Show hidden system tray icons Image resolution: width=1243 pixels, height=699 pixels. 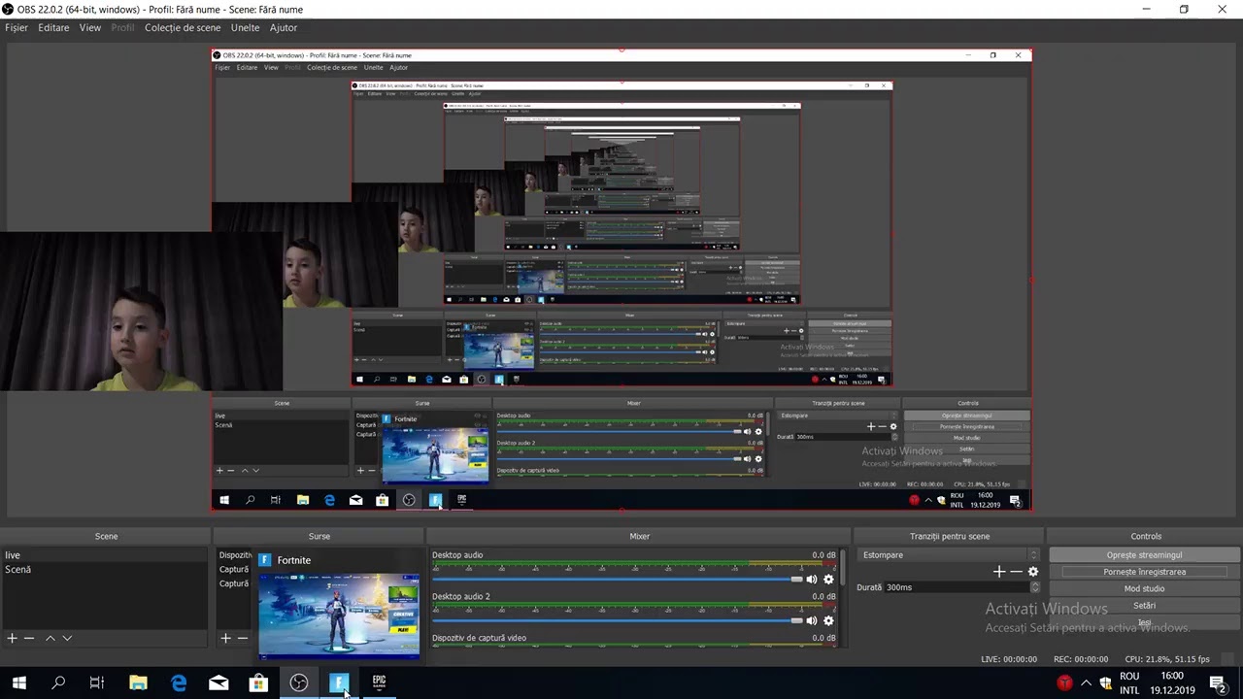tap(1086, 682)
